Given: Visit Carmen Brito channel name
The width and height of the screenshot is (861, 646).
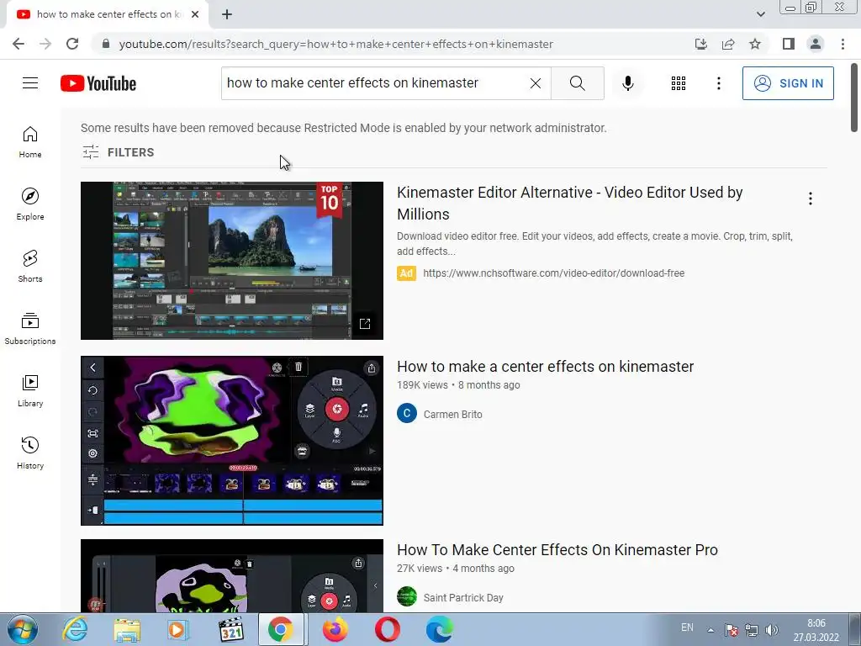Looking at the screenshot, I should pos(452,414).
